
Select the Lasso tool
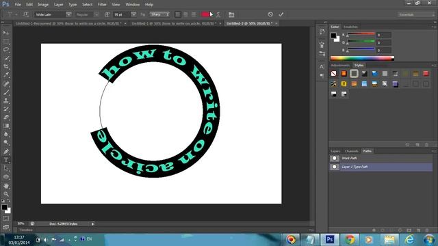coord(6,50)
